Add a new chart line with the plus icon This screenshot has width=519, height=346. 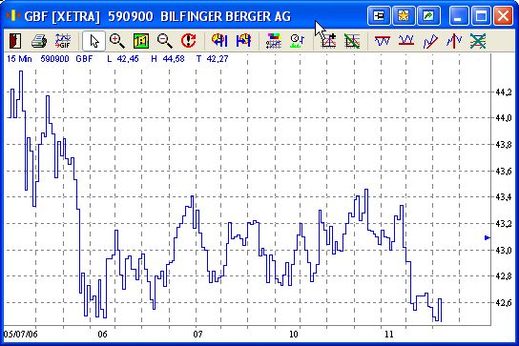pyautogui.click(x=328, y=41)
